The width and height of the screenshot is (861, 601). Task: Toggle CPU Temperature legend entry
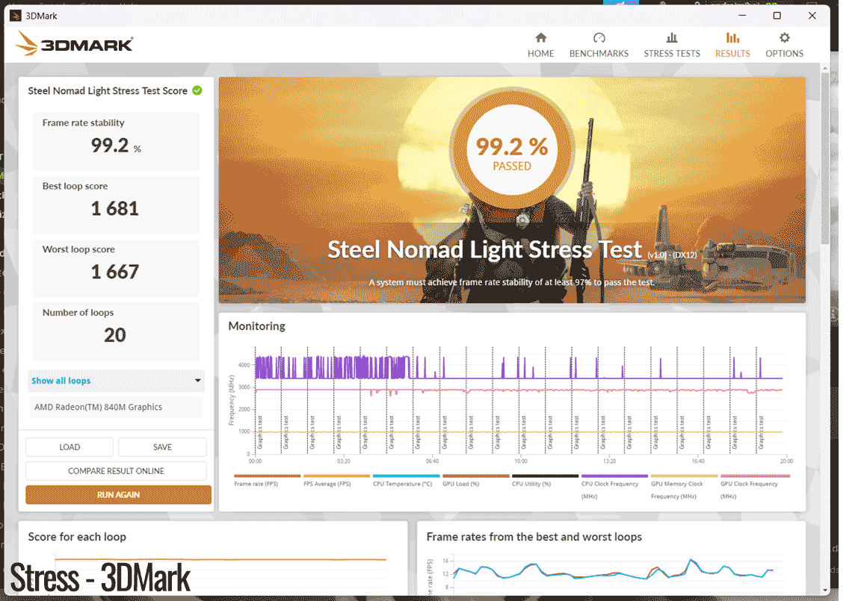pos(406,480)
